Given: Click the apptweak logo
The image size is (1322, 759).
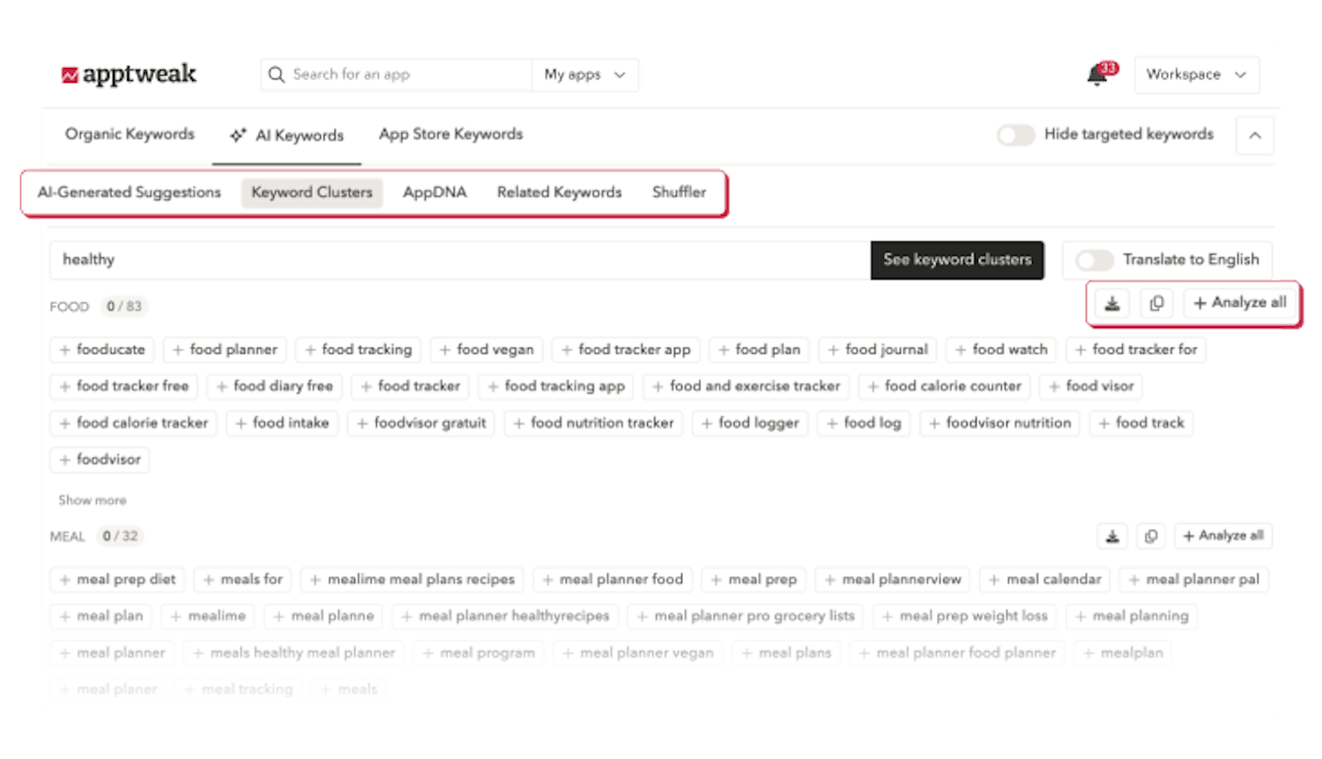Looking at the screenshot, I should [x=130, y=74].
